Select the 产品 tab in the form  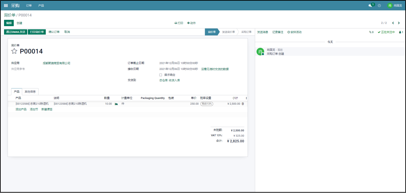point(16,92)
